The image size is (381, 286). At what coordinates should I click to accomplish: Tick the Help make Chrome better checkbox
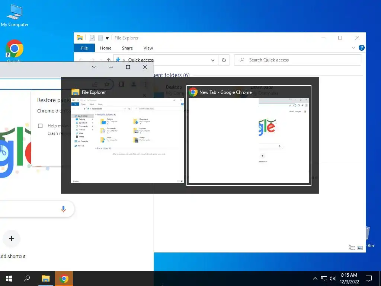click(x=40, y=126)
